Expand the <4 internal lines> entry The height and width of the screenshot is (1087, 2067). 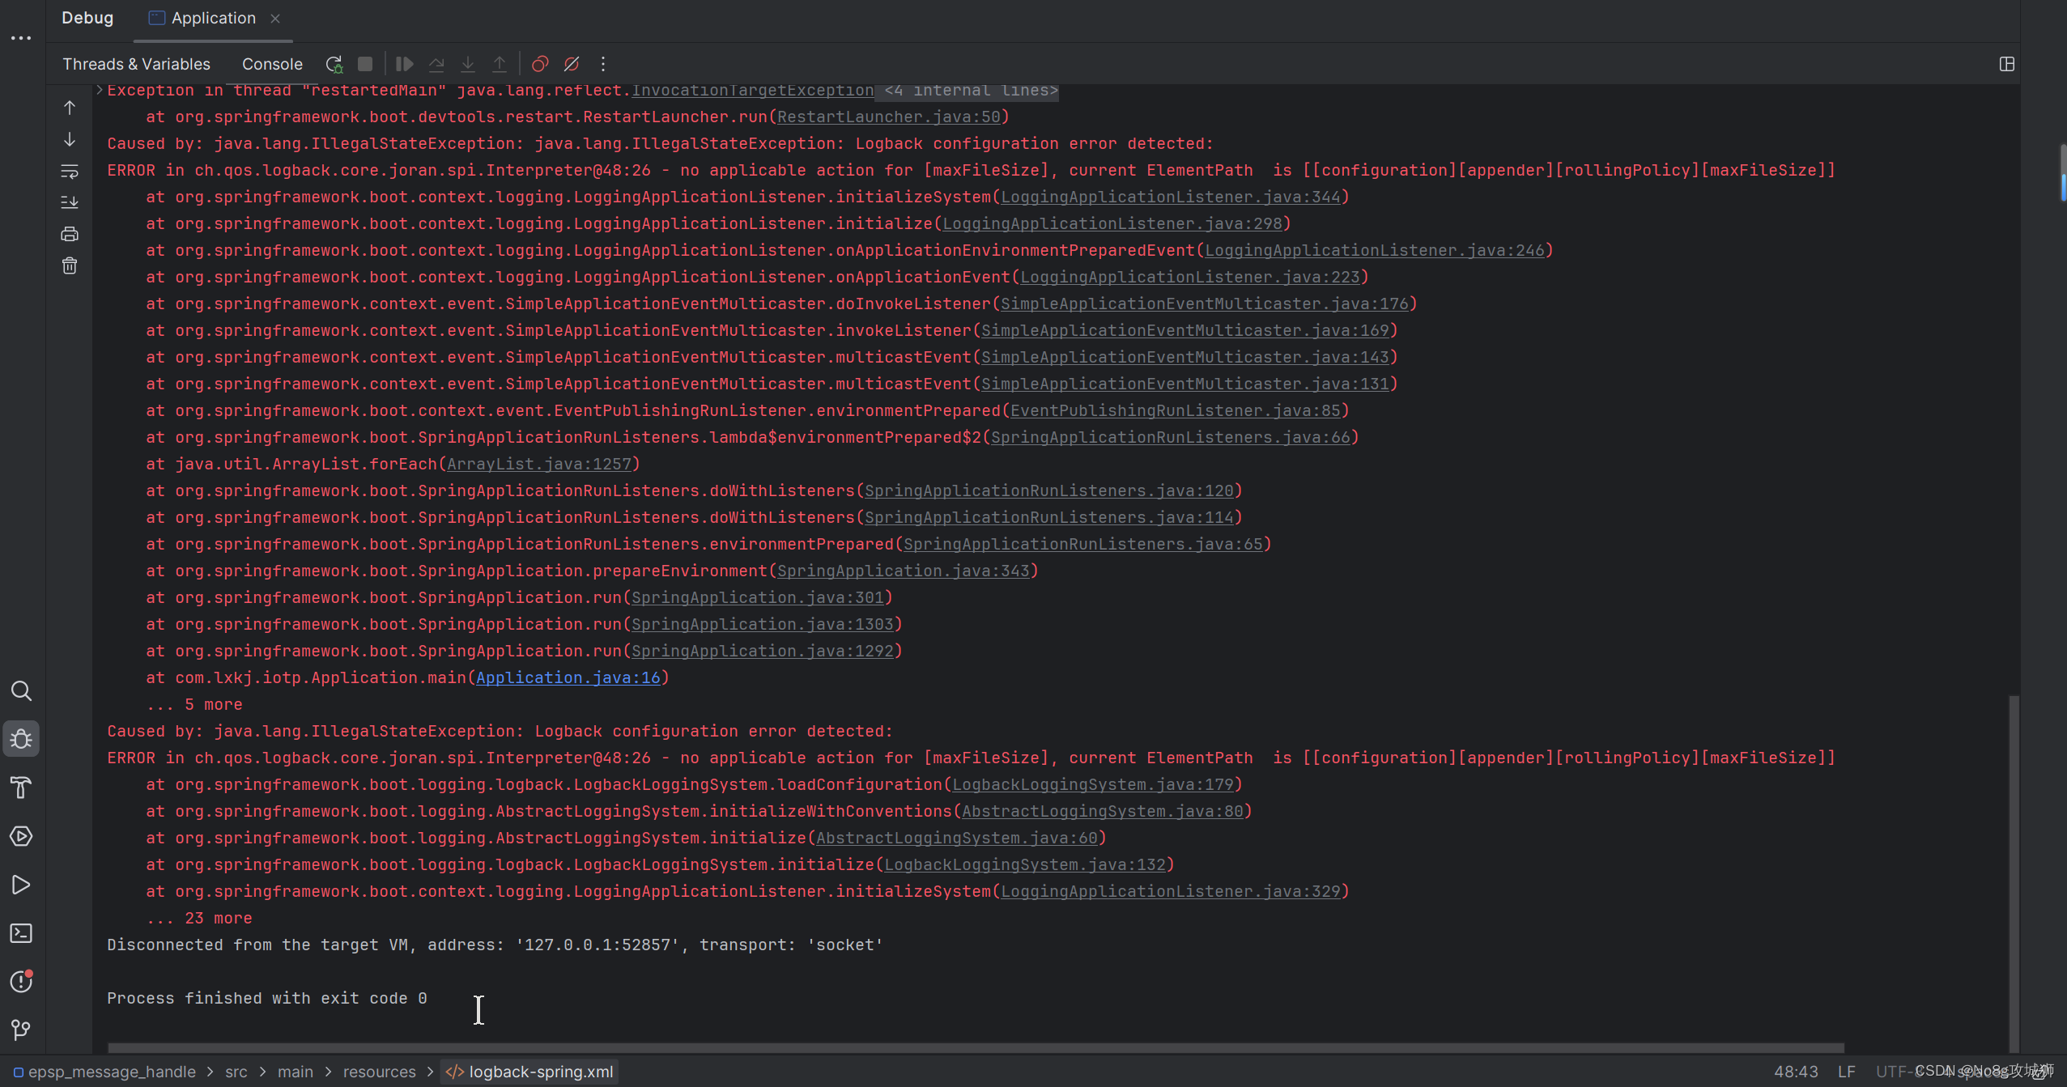(968, 90)
